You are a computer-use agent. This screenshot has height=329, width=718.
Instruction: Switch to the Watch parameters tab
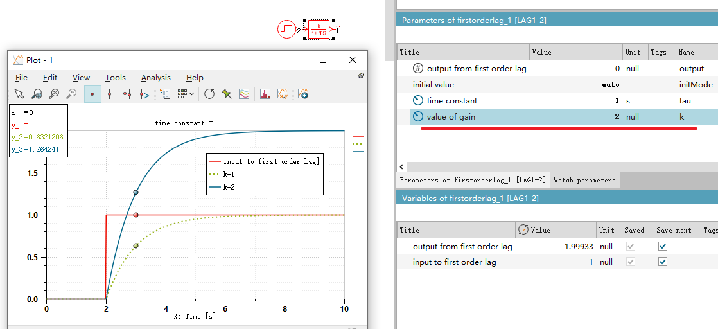[584, 180]
